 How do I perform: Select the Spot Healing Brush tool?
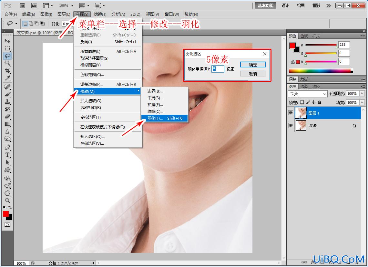7,87
